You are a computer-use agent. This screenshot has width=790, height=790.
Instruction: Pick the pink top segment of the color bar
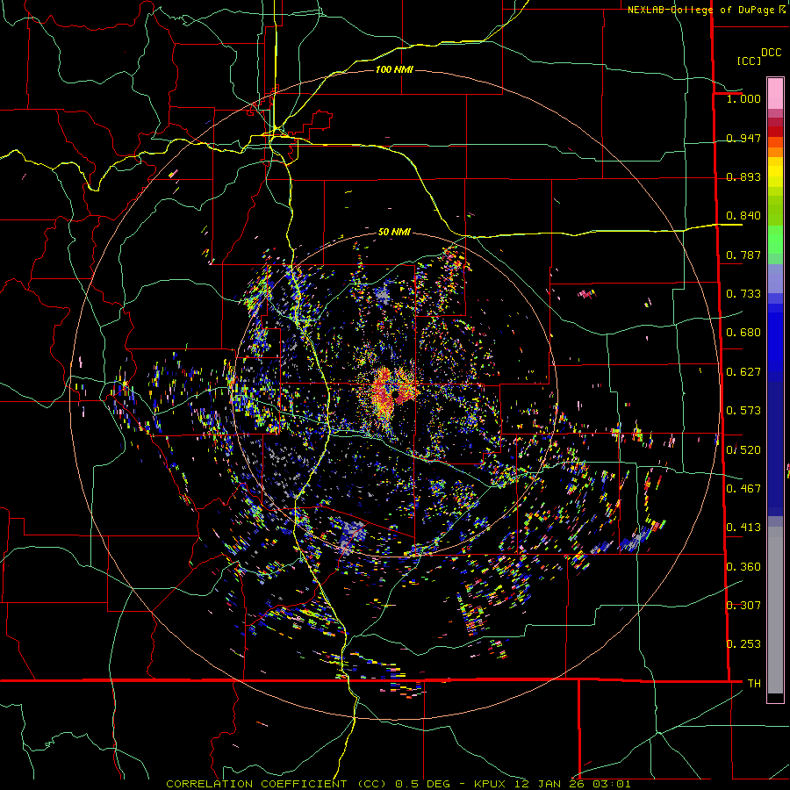click(x=775, y=93)
